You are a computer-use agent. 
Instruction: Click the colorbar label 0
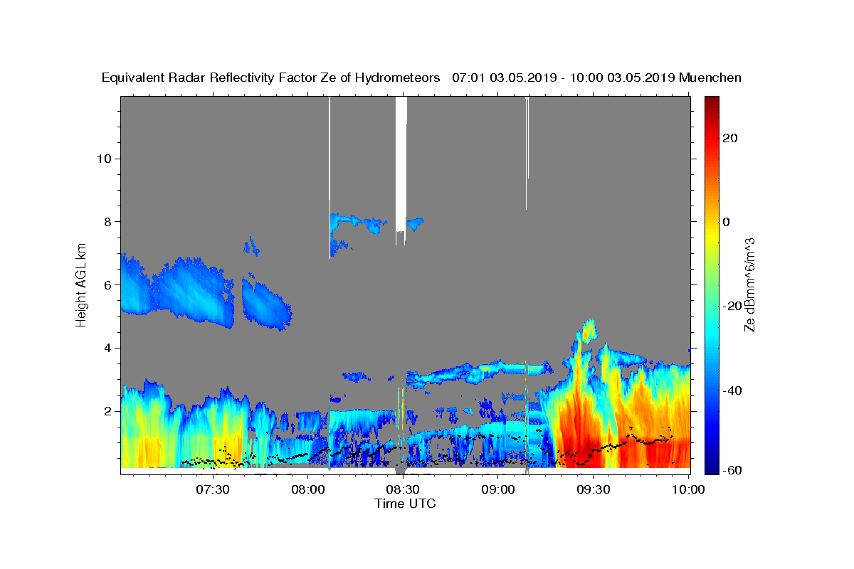(x=727, y=222)
